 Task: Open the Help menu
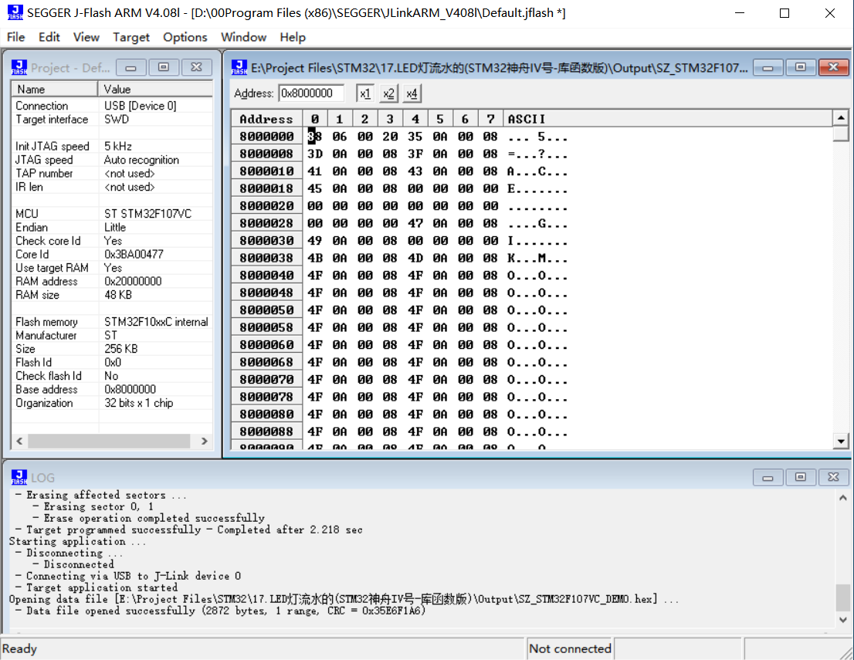(x=293, y=37)
